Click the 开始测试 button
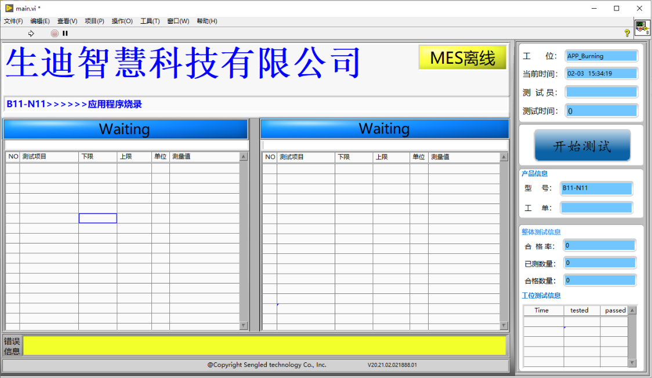This screenshot has width=652, height=378. tap(582, 146)
